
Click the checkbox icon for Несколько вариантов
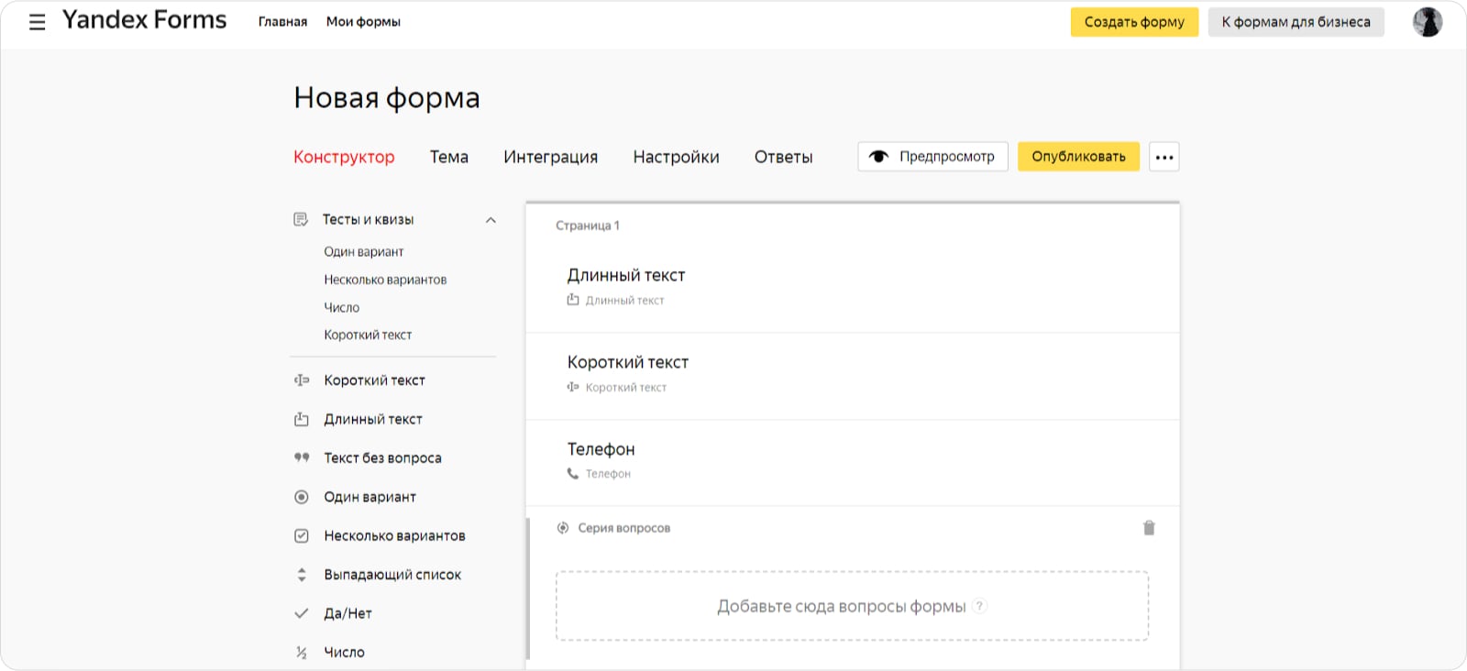tap(302, 535)
